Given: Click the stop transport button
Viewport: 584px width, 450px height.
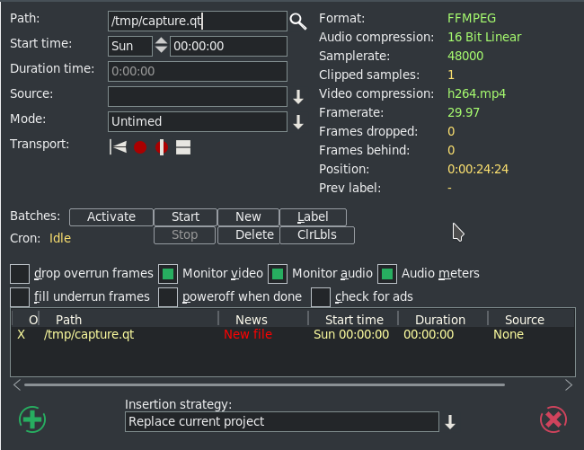Looking at the screenshot, I should (x=183, y=147).
